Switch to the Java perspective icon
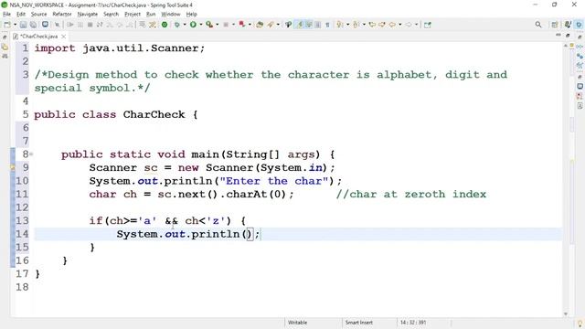This screenshot has width=585, height=329. [569, 25]
